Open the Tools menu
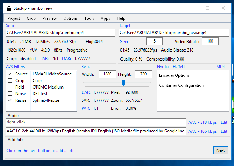This screenshot has width=234, height=166. point(89,18)
